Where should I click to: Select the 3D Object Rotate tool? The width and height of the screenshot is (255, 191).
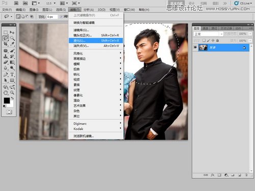pyautogui.click(x=6, y=87)
